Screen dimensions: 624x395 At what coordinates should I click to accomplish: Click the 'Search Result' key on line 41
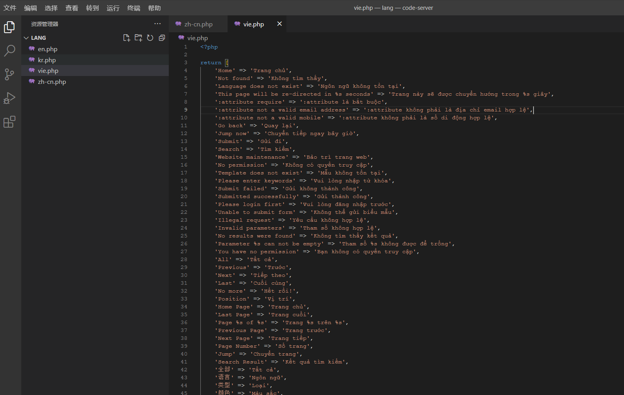[241, 362]
